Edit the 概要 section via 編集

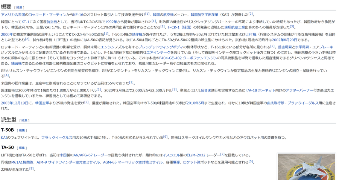[x=19, y=7]
